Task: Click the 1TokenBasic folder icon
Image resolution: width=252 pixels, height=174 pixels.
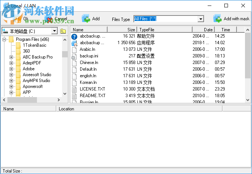Action: pyautogui.click(x=18, y=45)
